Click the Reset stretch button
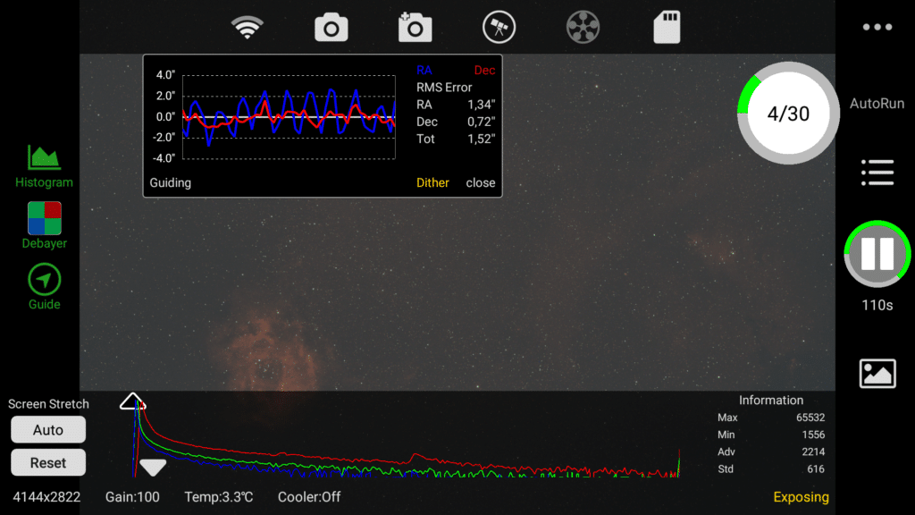 pyautogui.click(x=48, y=462)
